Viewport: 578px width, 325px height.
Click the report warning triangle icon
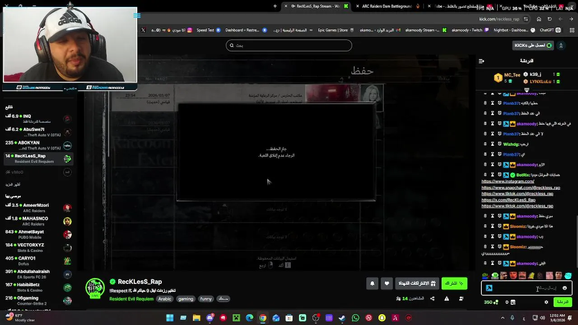pyautogui.click(x=447, y=298)
